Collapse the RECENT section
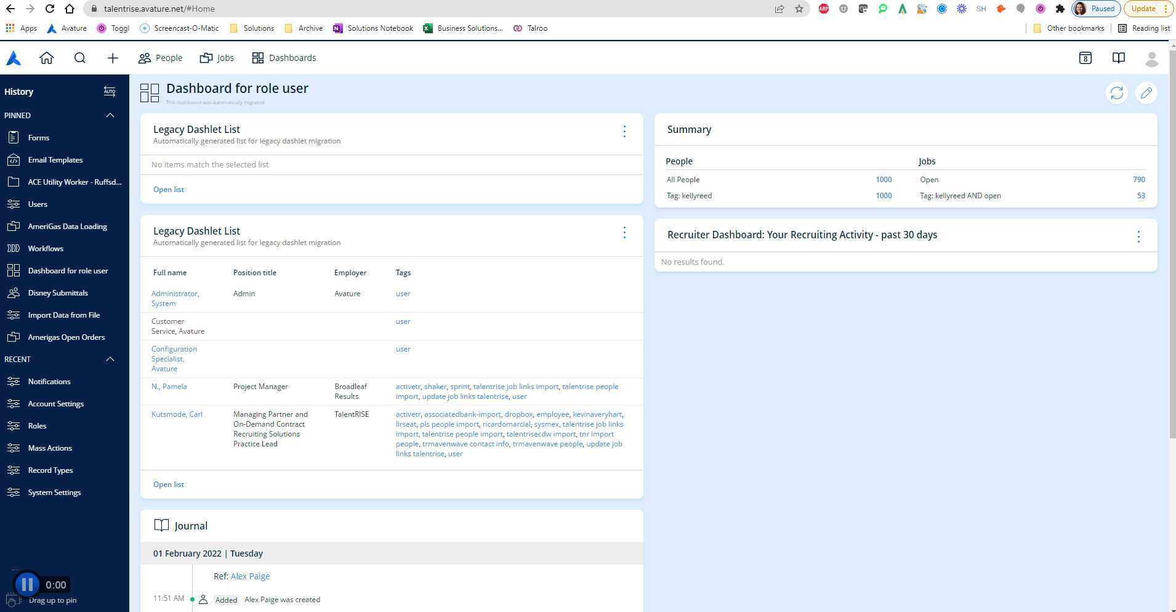 (110, 359)
